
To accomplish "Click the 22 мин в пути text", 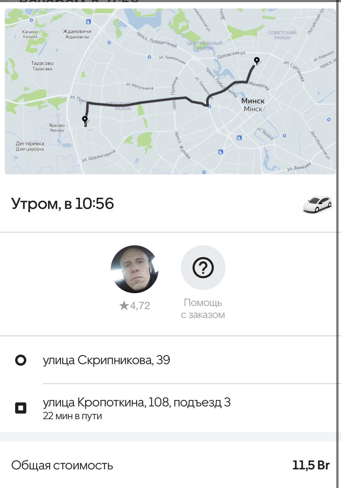I will tap(73, 416).
